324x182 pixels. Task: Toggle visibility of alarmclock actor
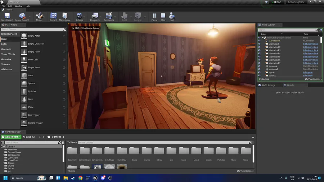(259, 44)
